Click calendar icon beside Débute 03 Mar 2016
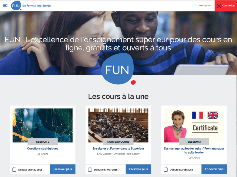The image size is (237, 177). pyautogui.click(x=90, y=169)
